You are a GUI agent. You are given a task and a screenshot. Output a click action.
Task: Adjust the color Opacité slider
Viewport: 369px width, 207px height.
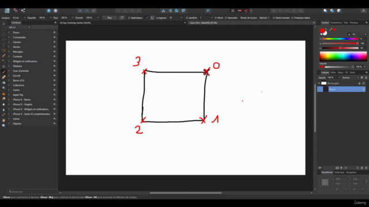(x=339, y=67)
